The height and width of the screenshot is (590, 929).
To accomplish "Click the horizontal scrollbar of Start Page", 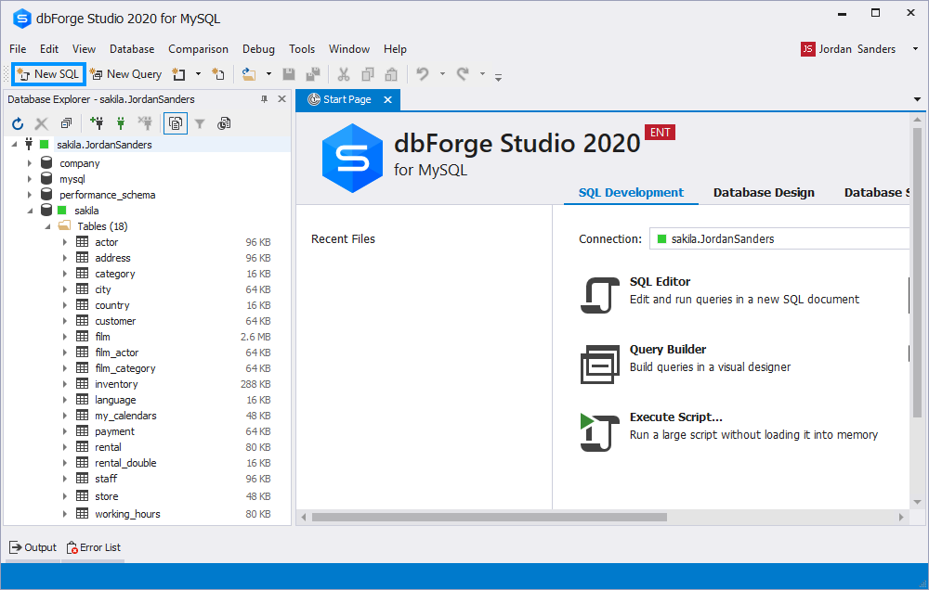I will coord(490,518).
